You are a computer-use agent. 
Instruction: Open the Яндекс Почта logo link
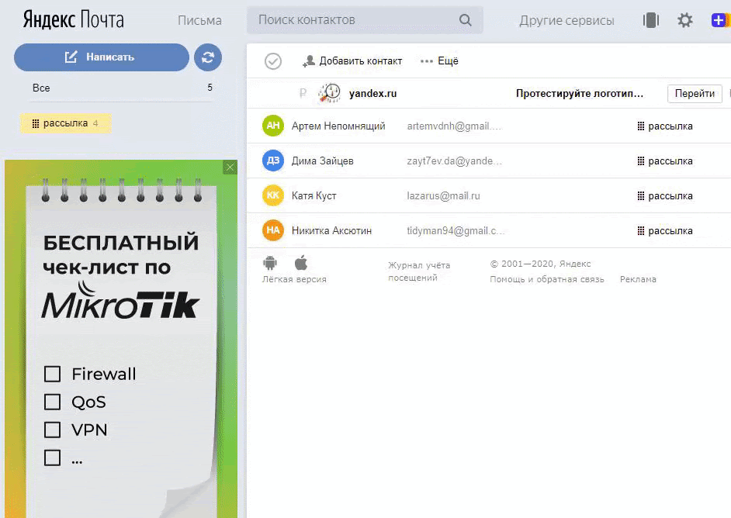(73, 20)
